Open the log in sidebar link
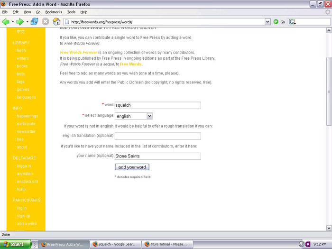The height and width of the screenshot is (249, 332). 22,208
